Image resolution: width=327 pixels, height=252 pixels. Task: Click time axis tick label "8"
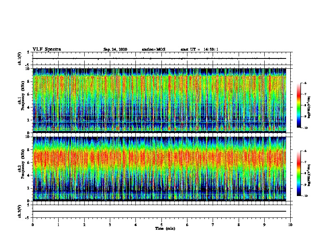click(x=239, y=225)
